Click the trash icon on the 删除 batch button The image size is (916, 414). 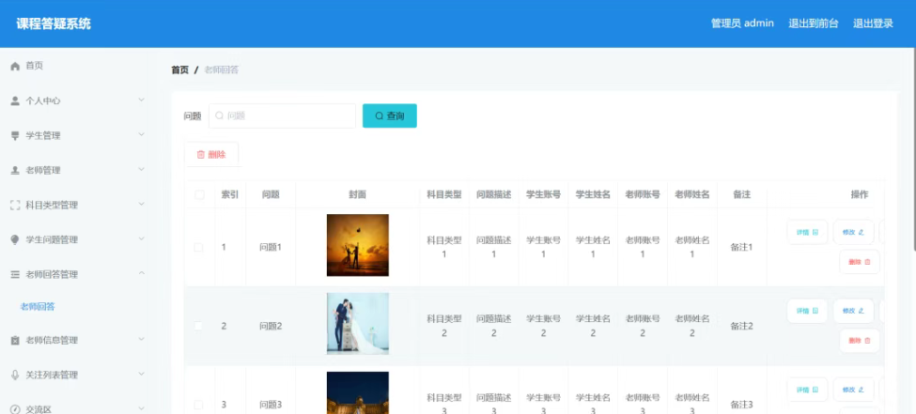(201, 155)
